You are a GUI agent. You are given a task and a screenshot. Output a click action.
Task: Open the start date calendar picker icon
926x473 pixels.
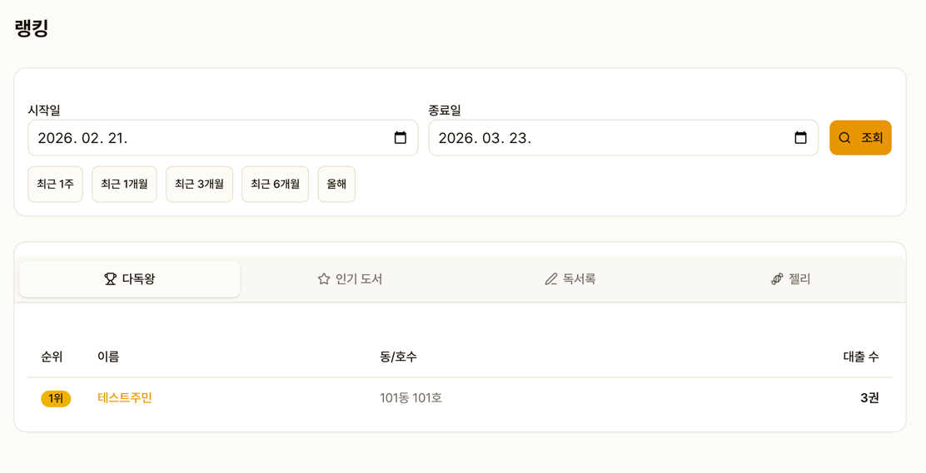pos(401,138)
